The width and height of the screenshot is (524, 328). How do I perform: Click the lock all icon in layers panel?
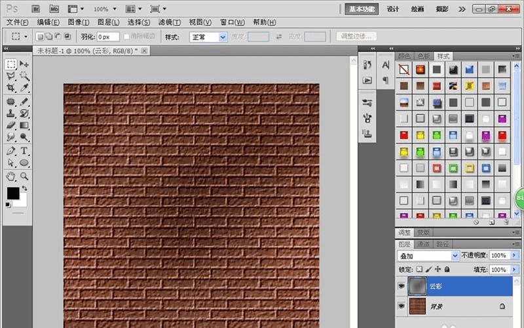447,270
